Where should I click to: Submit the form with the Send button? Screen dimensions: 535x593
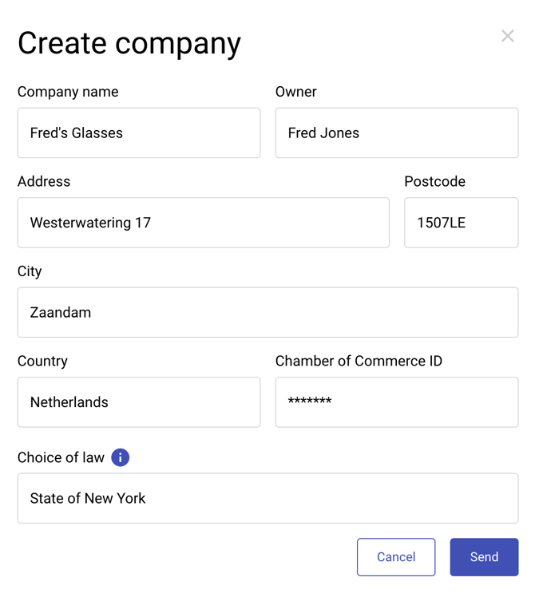484,557
